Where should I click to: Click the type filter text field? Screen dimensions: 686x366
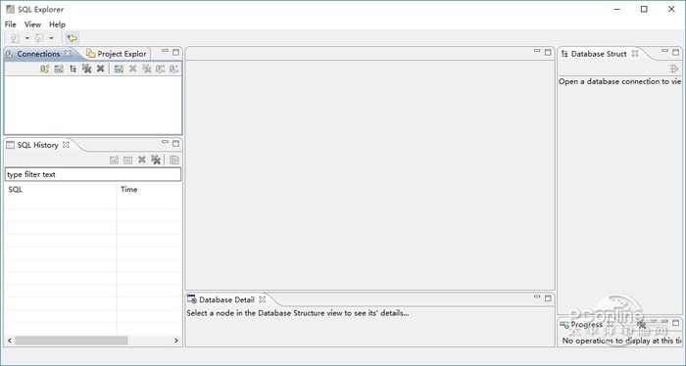tap(93, 174)
